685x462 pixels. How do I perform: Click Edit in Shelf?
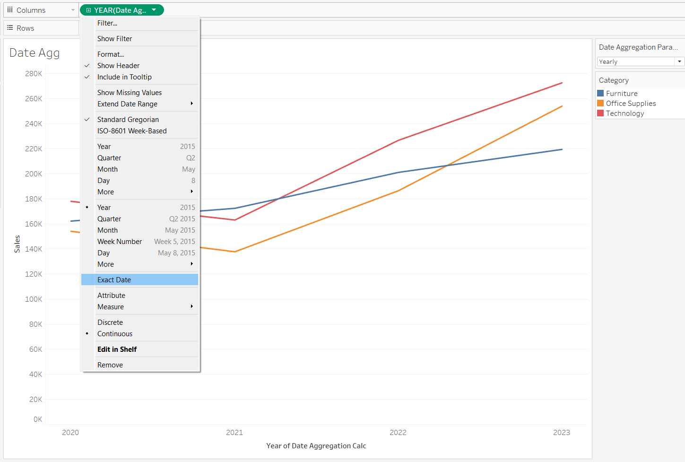[x=117, y=349]
